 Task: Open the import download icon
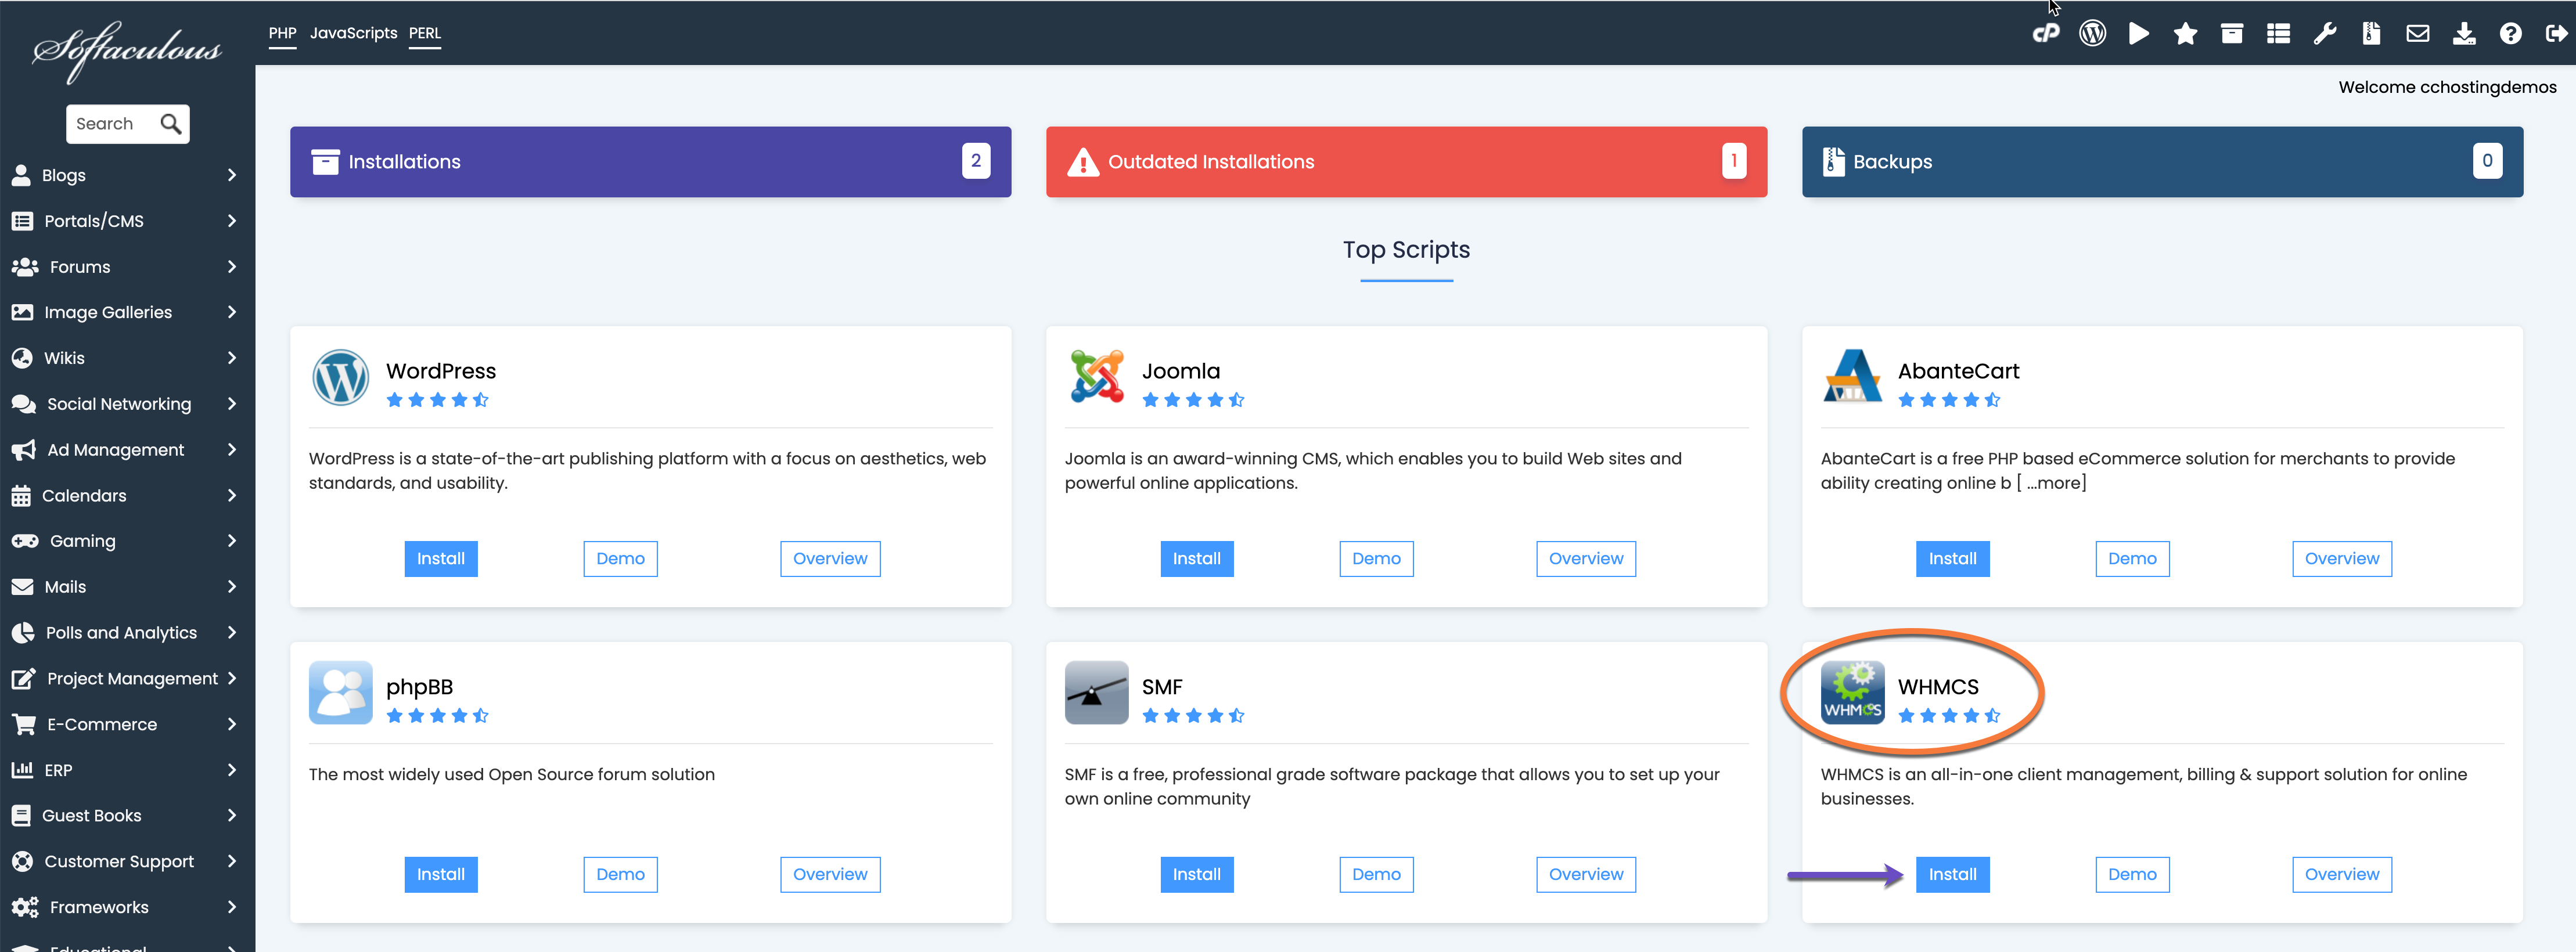point(2464,34)
